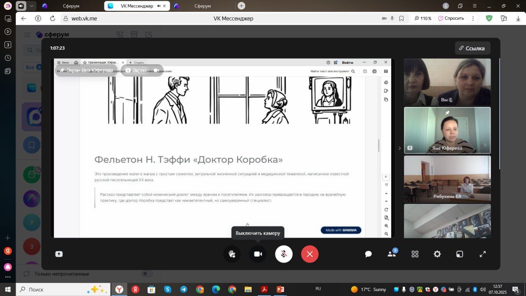The height and width of the screenshot is (296, 526).
Task: Enter fullscreen mode for the call
Action: pyautogui.click(x=483, y=254)
